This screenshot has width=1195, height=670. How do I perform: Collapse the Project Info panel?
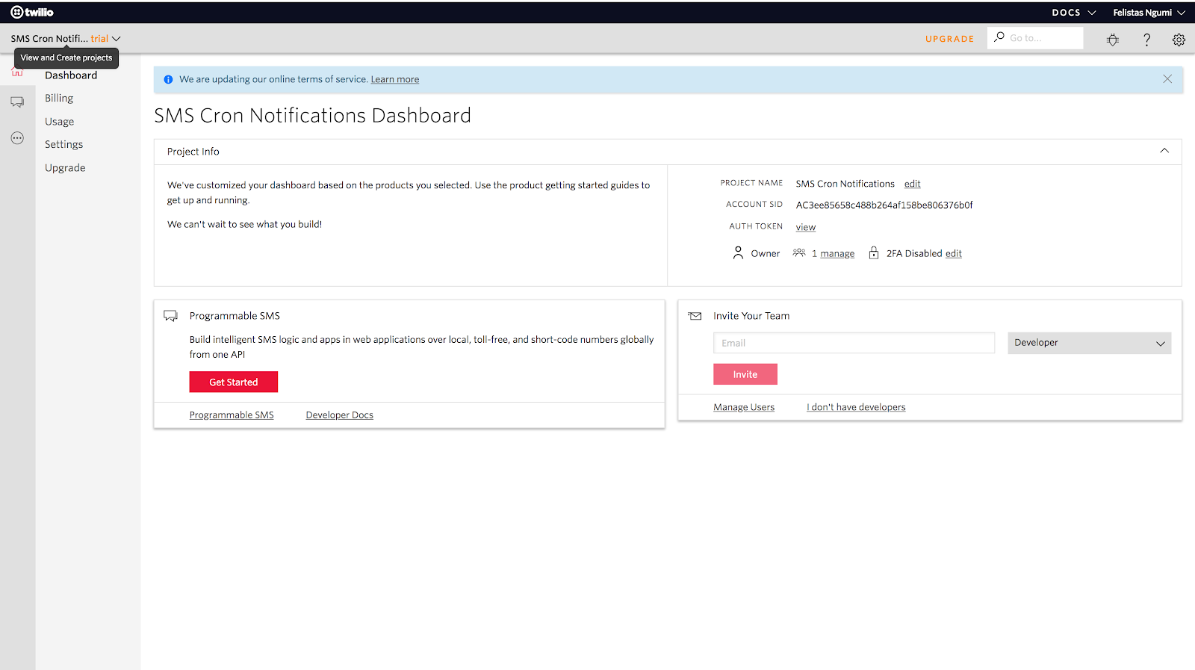pos(1164,151)
